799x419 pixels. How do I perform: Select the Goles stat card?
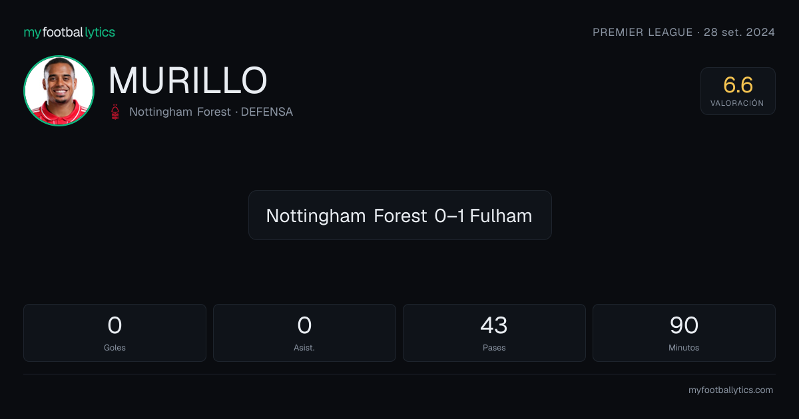[115, 333]
